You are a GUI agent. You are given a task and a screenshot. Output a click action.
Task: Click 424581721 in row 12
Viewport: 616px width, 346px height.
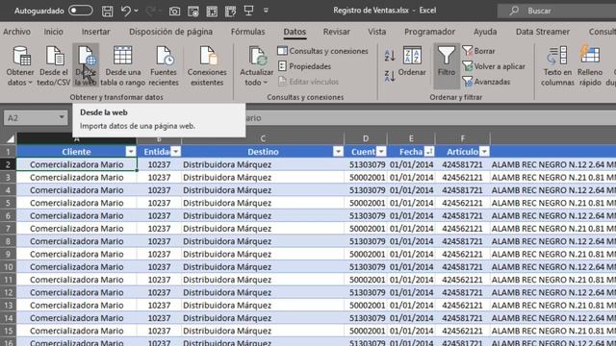462,292
